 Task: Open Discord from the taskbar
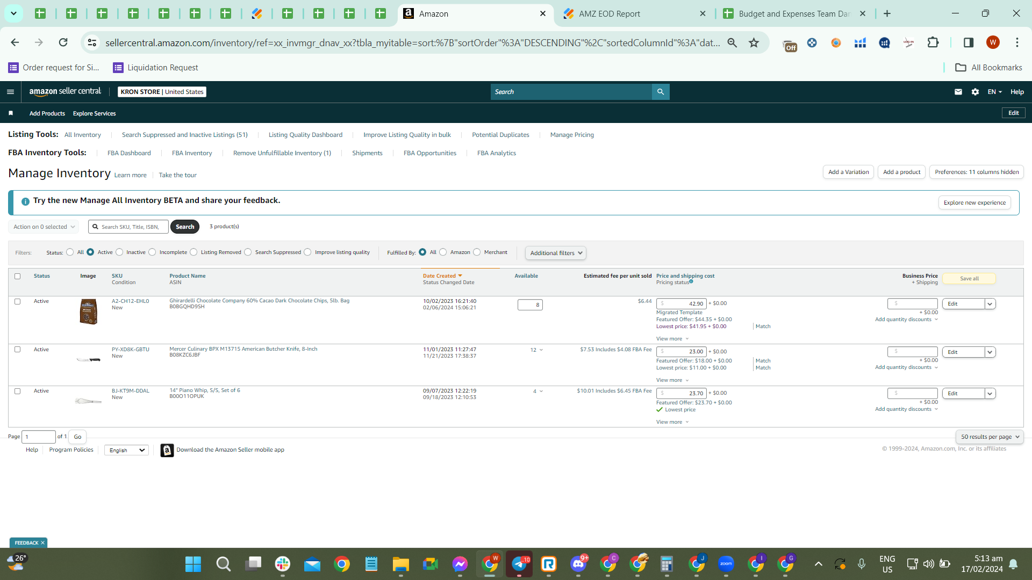(578, 564)
